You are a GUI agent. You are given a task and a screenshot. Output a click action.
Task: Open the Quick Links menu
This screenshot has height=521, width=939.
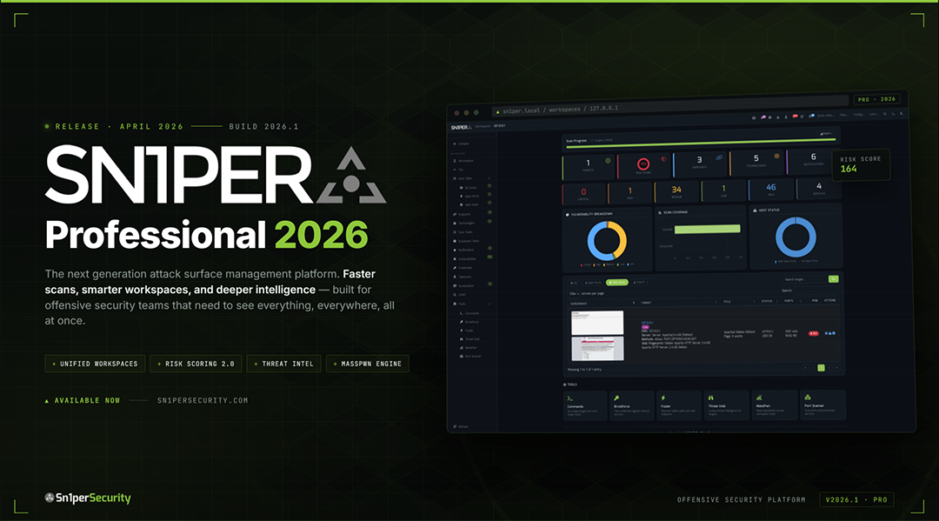coord(824,114)
